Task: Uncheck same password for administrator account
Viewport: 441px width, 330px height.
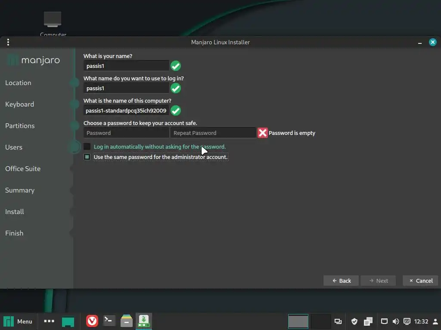Action: (87, 157)
